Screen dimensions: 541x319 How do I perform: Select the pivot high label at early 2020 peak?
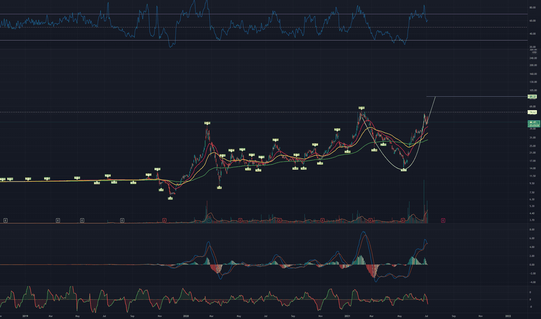[207, 123]
